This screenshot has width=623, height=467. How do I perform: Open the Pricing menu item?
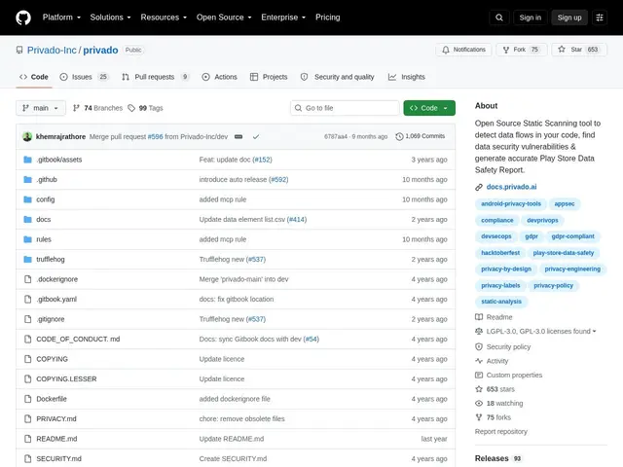tap(327, 18)
